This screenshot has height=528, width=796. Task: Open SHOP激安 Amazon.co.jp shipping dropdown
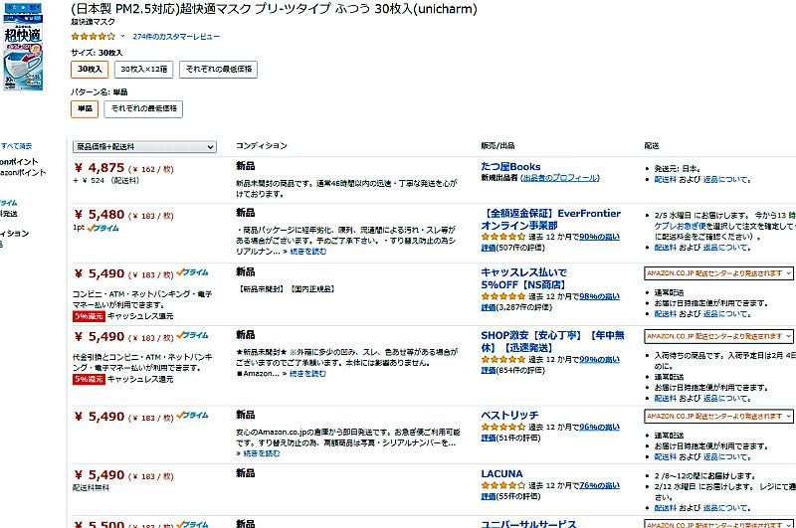tap(718, 336)
